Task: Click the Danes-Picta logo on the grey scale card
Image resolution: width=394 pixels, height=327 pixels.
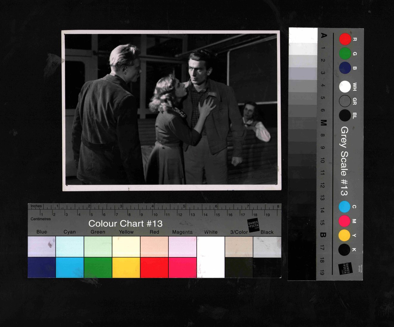Action: point(345,268)
